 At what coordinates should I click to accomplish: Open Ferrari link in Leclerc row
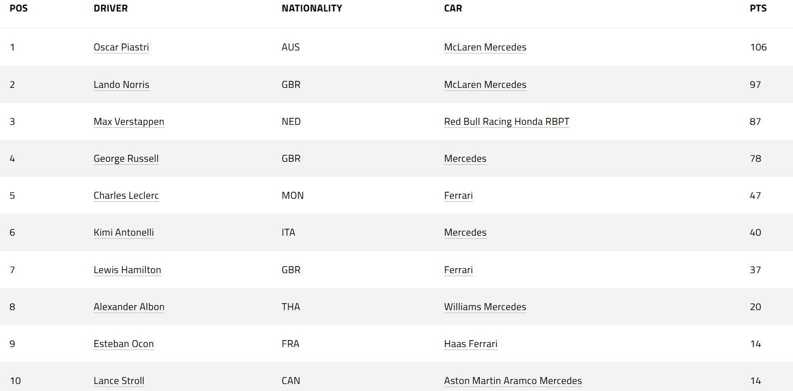pyautogui.click(x=458, y=195)
